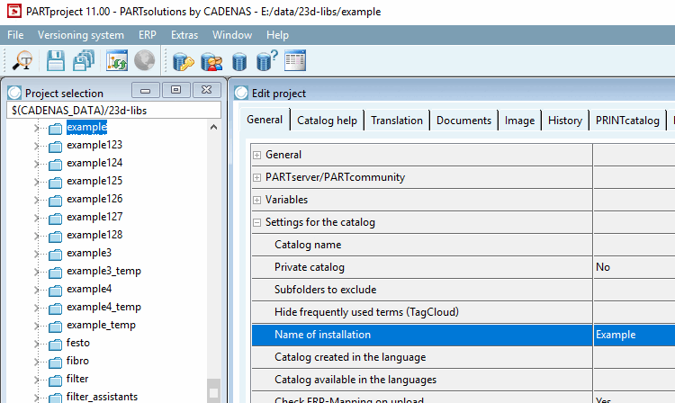Click the grey globe toolbar icon
Image resolution: width=675 pixels, height=403 pixels.
144,60
